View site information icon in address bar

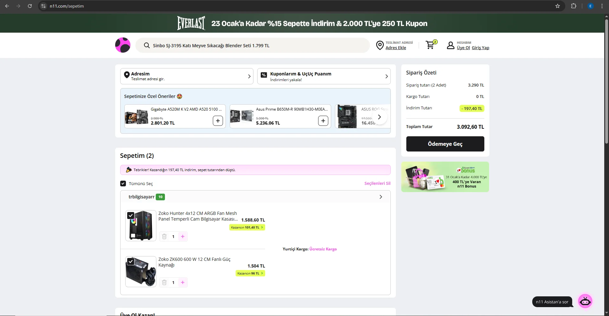click(43, 6)
